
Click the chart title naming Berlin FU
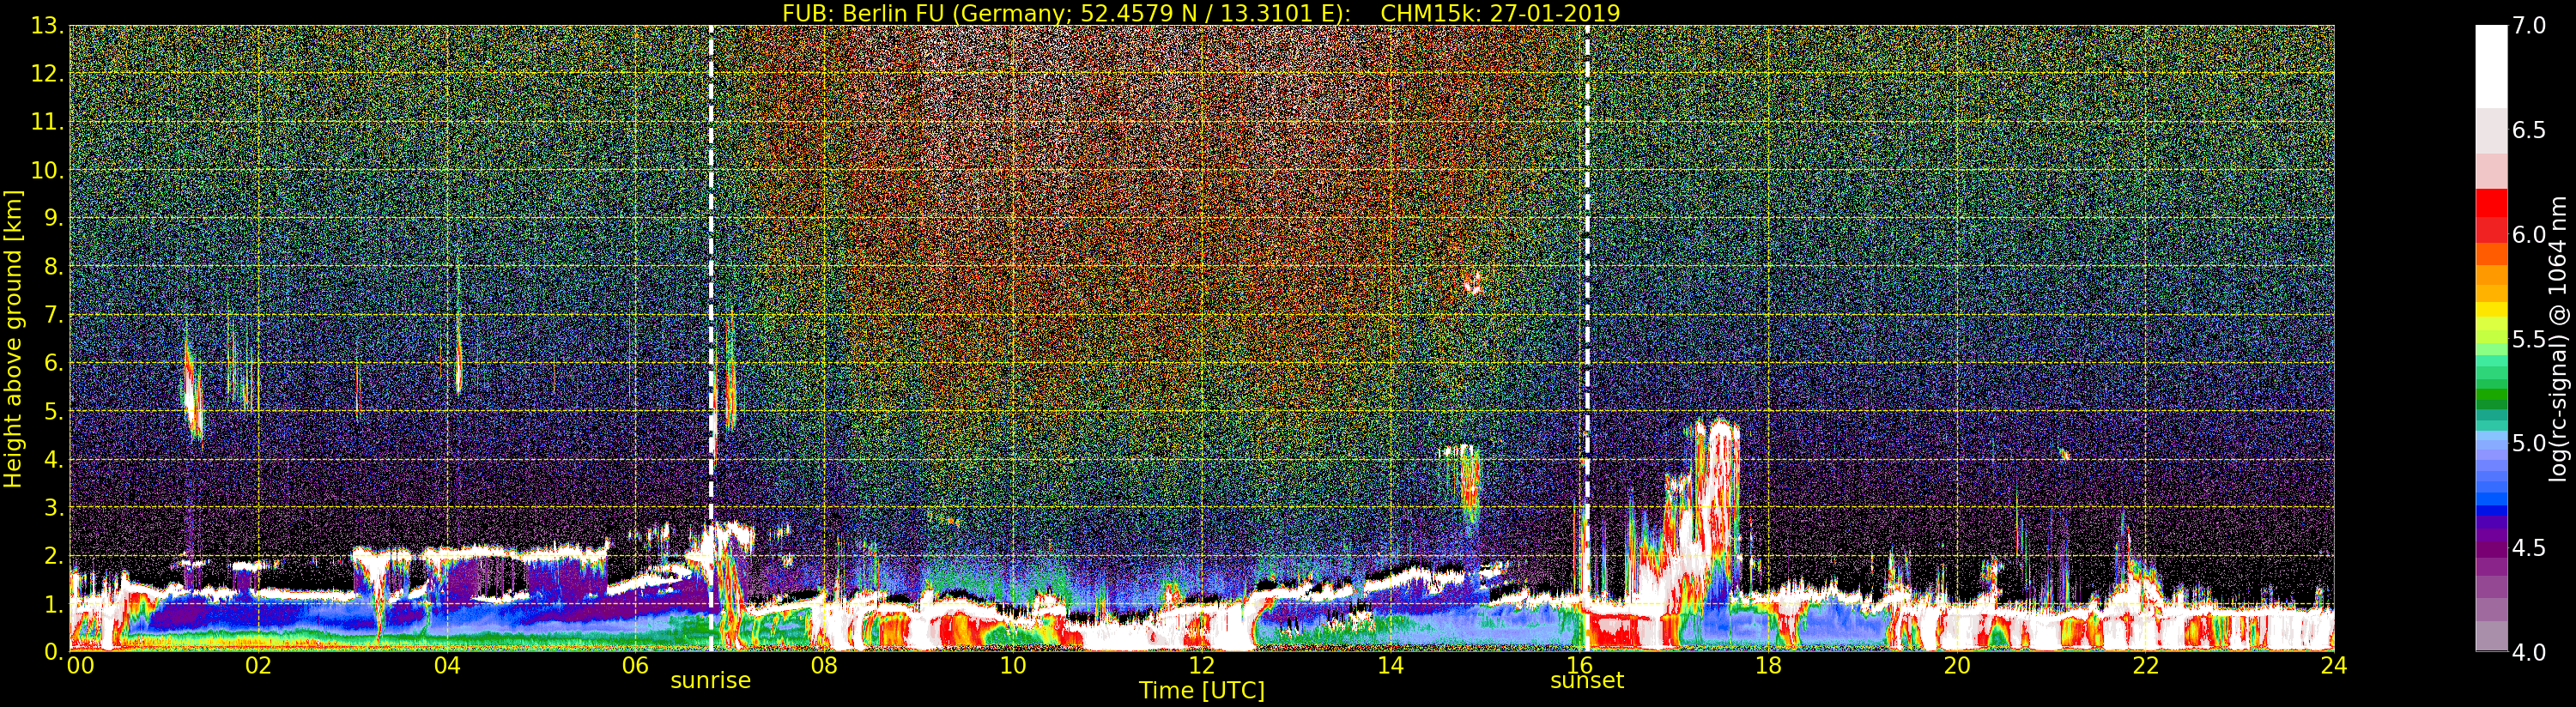point(1201,13)
